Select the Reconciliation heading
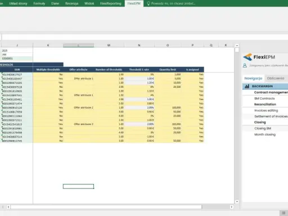The width and height of the screenshot is (288, 216). click(x=265, y=104)
